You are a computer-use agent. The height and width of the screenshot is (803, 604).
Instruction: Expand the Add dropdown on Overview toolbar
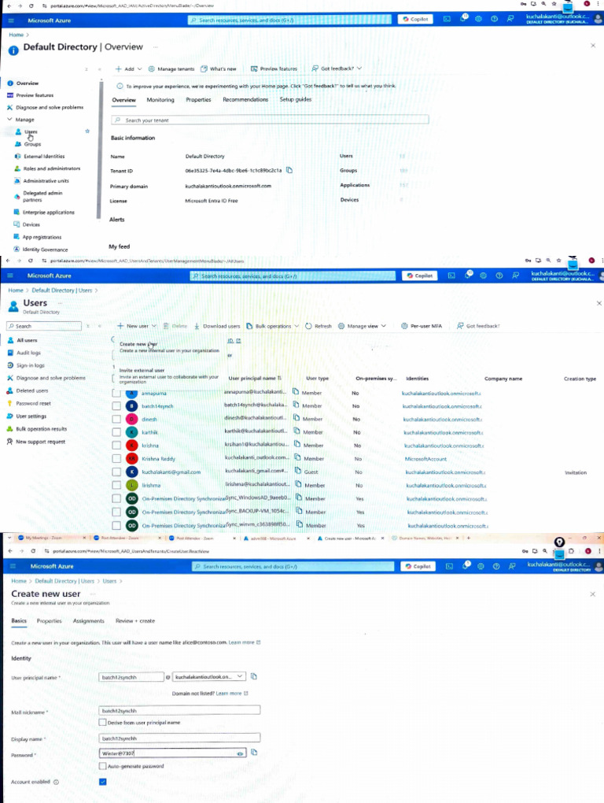click(x=128, y=68)
